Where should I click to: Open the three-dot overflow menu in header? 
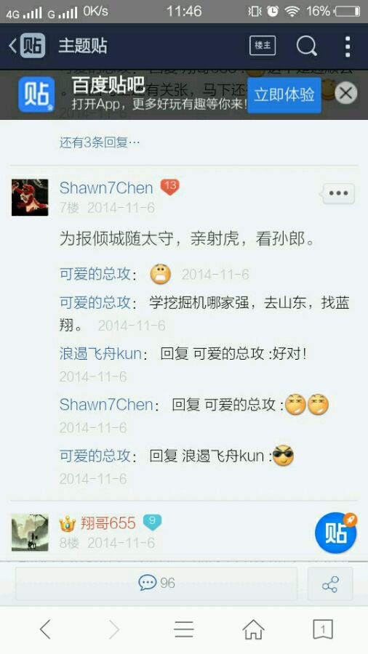348,46
